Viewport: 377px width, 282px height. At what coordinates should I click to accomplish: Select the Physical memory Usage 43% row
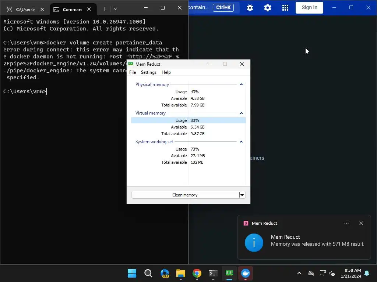pyautogui.click(x=188, y=92)
